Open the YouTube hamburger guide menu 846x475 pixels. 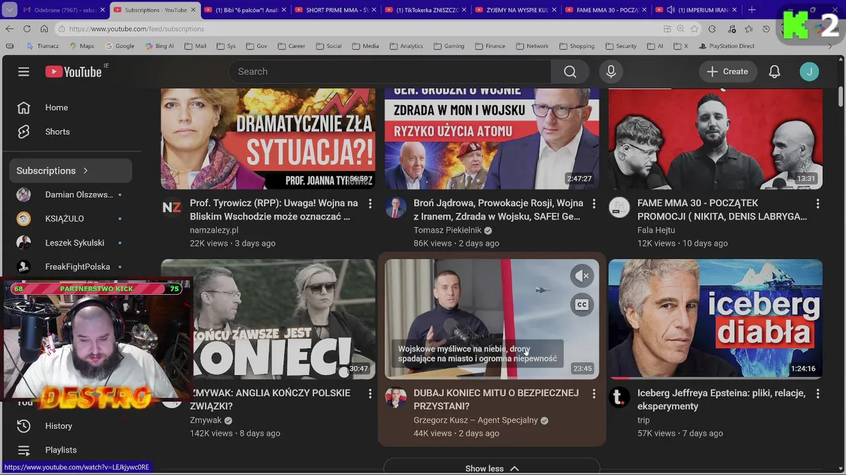(x=24, y=71)
